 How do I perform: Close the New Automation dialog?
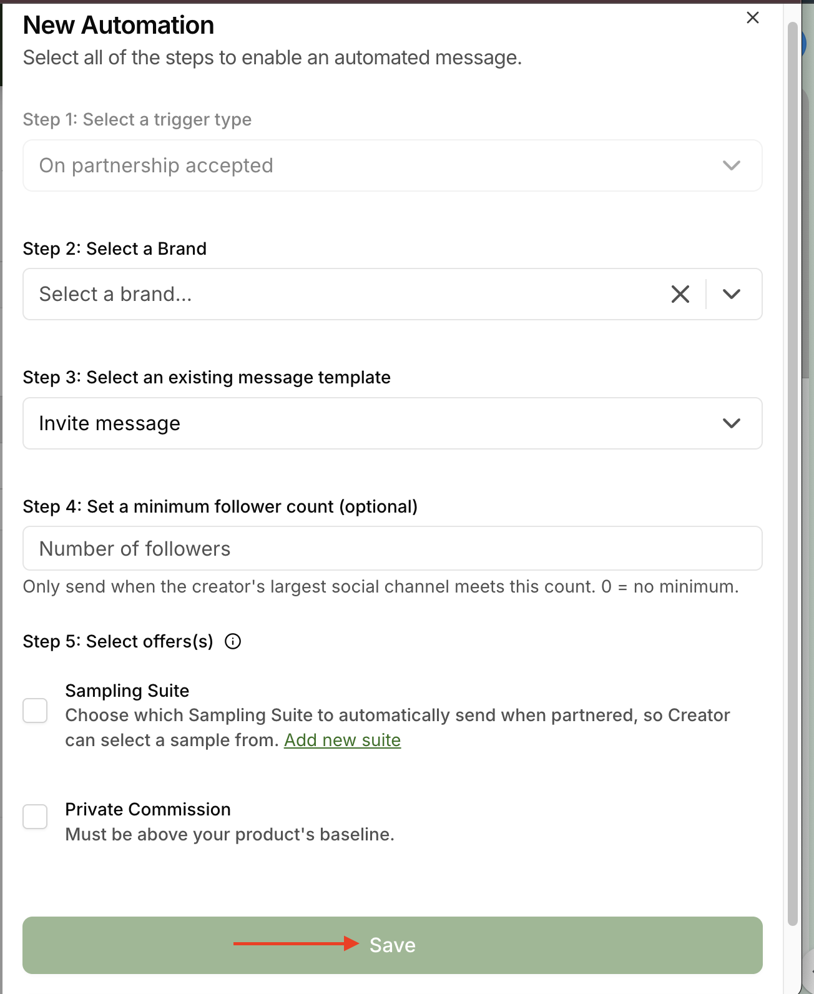click(753, 17)
